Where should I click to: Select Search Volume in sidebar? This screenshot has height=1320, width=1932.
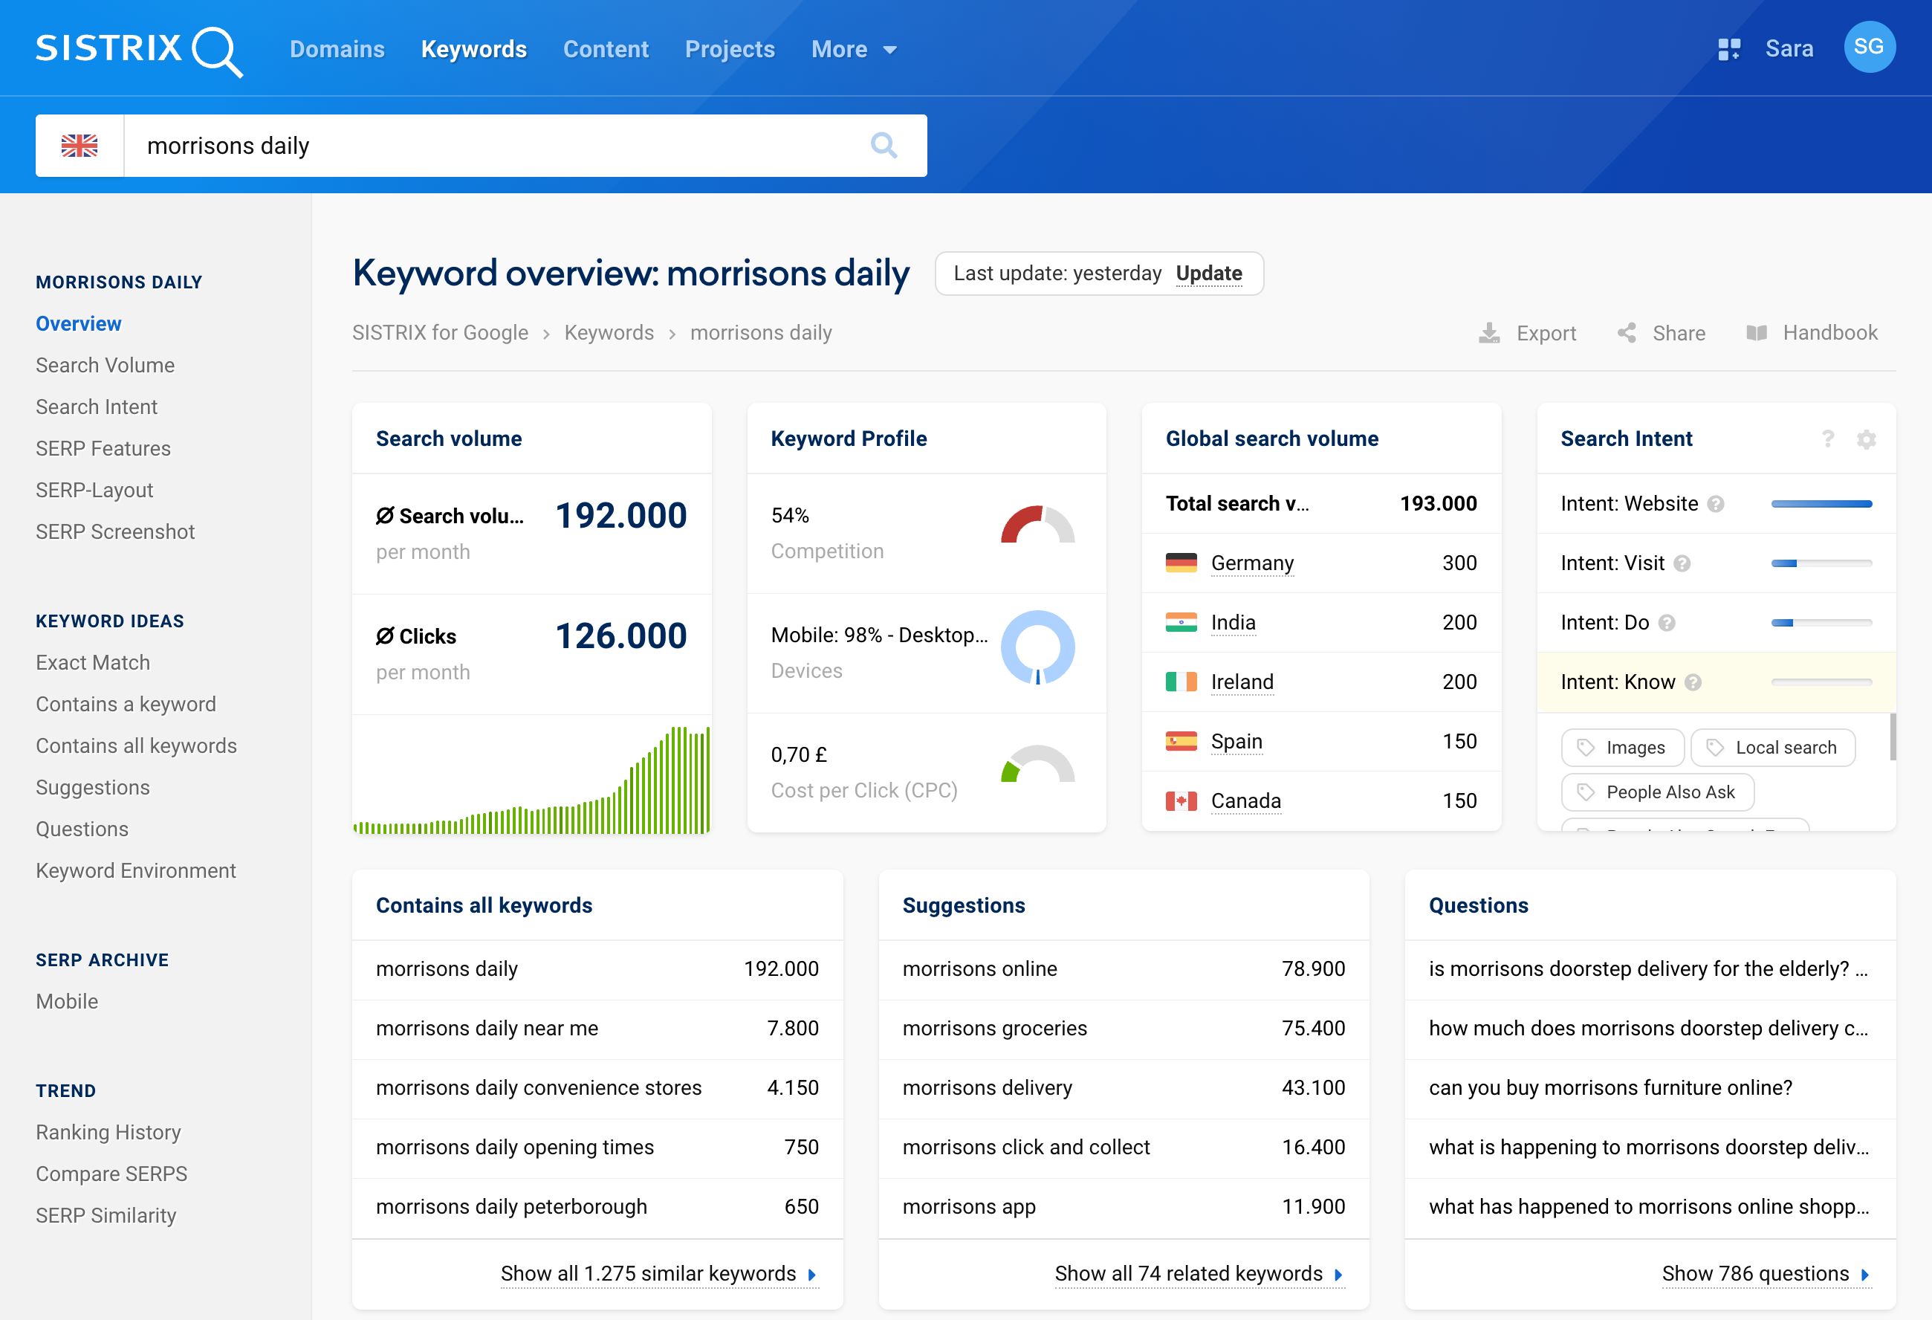pos(105,366)
